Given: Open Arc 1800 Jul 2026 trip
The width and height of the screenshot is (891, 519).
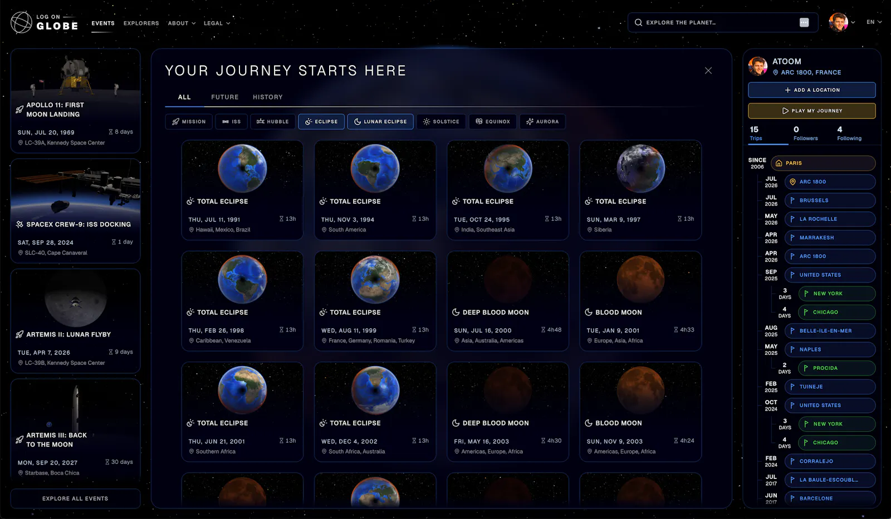Looking at the screenshot, I should tap(830, 182).
